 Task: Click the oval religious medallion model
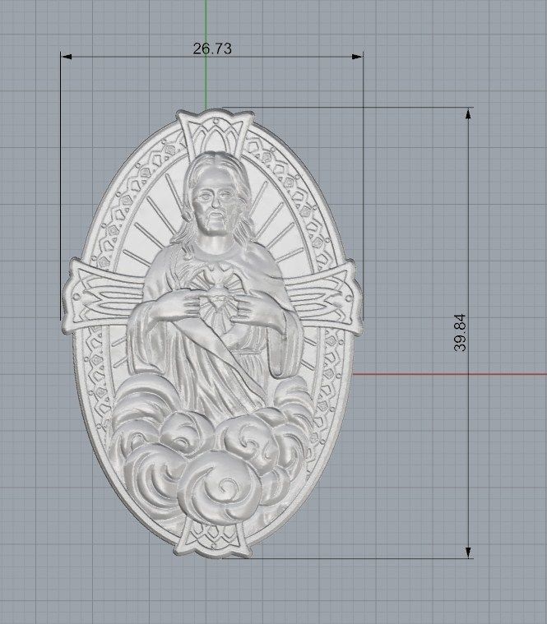212,334
